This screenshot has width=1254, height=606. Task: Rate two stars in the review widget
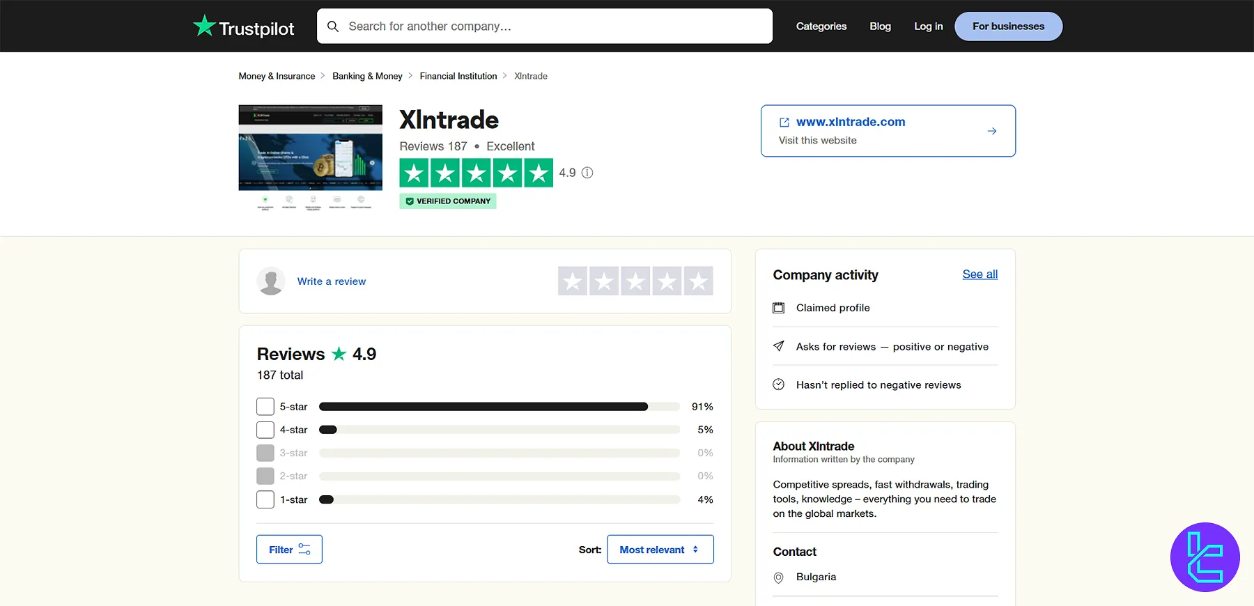coord(604,281)
